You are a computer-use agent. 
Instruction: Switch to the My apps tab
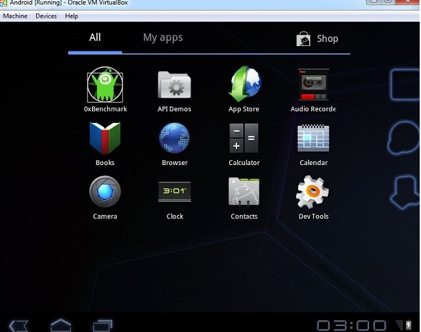pyautogui.click(x=163, y=38)
